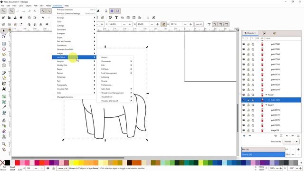This screenshot has width=304, height=171.
Task: Open the Text and Font dialog icon
Action: pos(116,18)
